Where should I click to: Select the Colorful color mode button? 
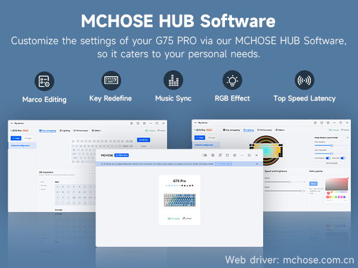coord(314,179)
